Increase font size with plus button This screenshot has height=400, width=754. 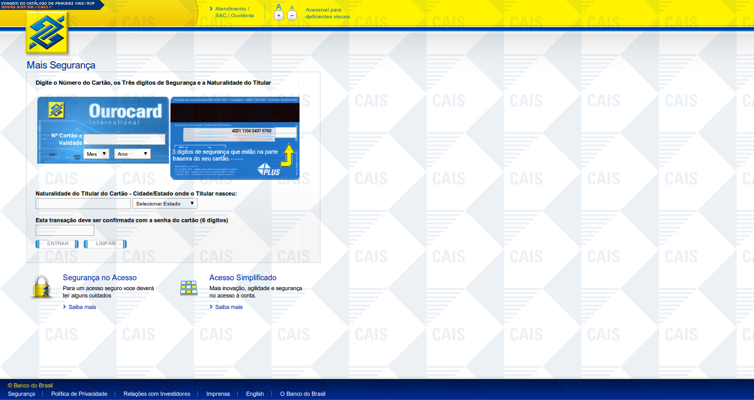(279, 16)
